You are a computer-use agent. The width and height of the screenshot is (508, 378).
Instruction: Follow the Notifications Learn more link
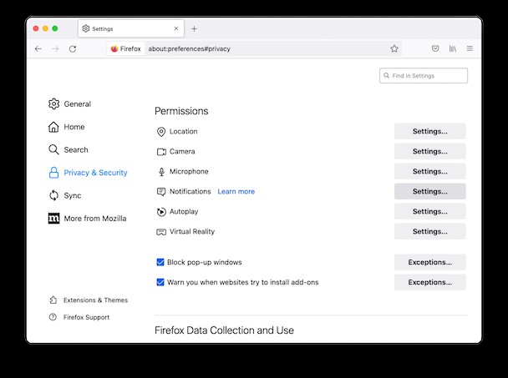pos(236,191)
